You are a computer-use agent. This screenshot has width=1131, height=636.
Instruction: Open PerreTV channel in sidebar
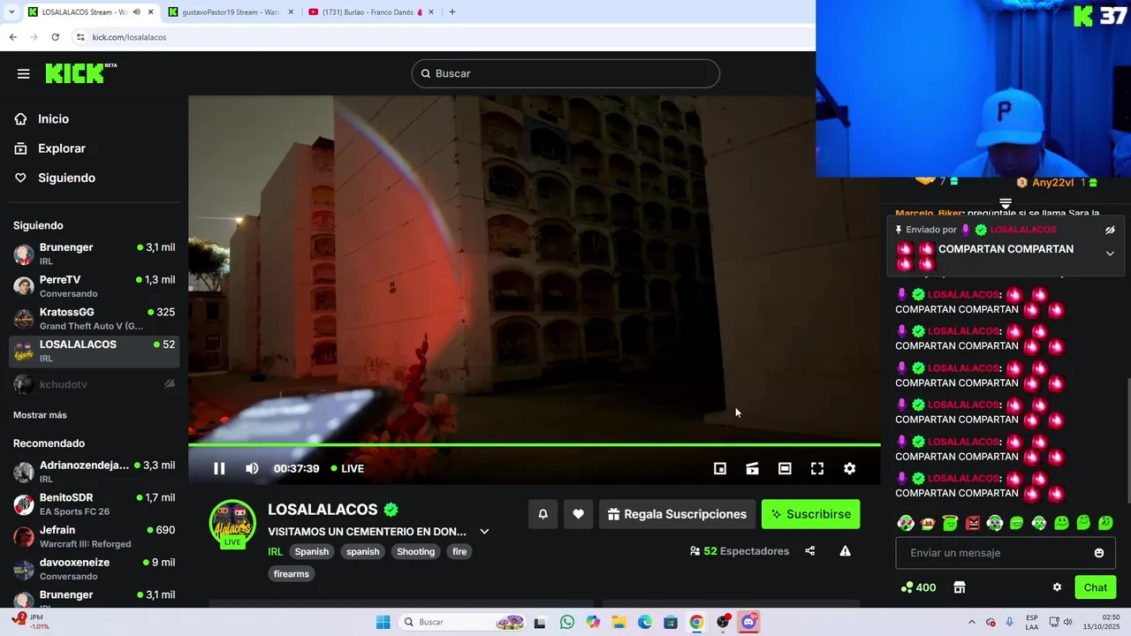94,286
